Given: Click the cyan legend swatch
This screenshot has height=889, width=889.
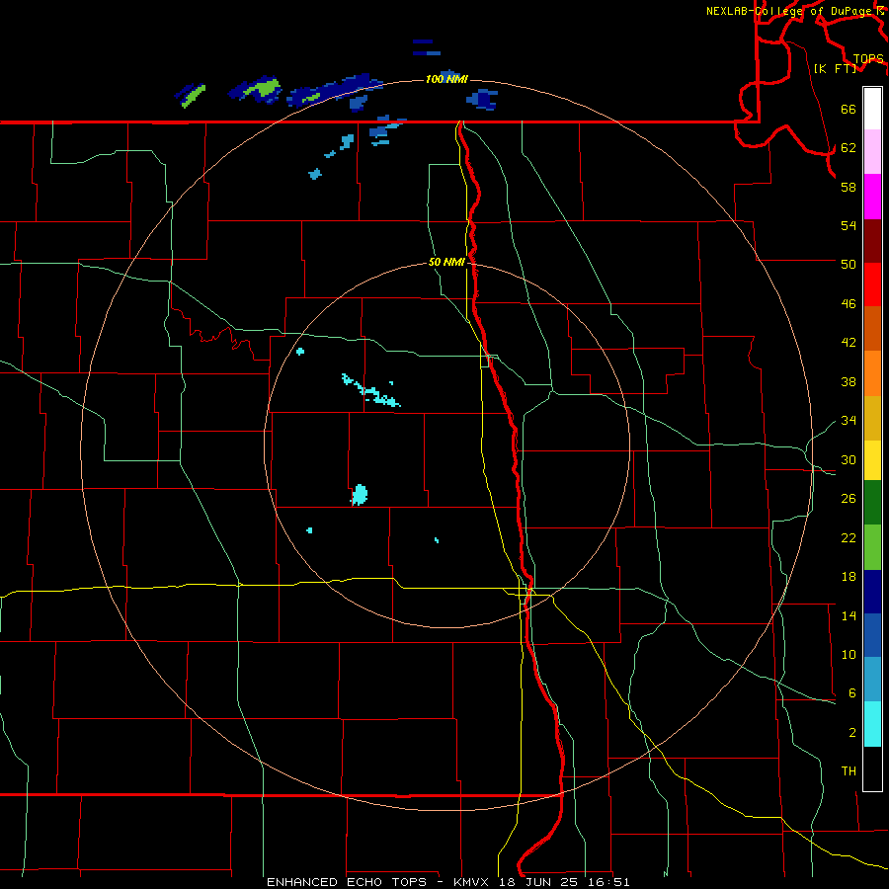Looking at the screenshot, I should coord(872,724).
